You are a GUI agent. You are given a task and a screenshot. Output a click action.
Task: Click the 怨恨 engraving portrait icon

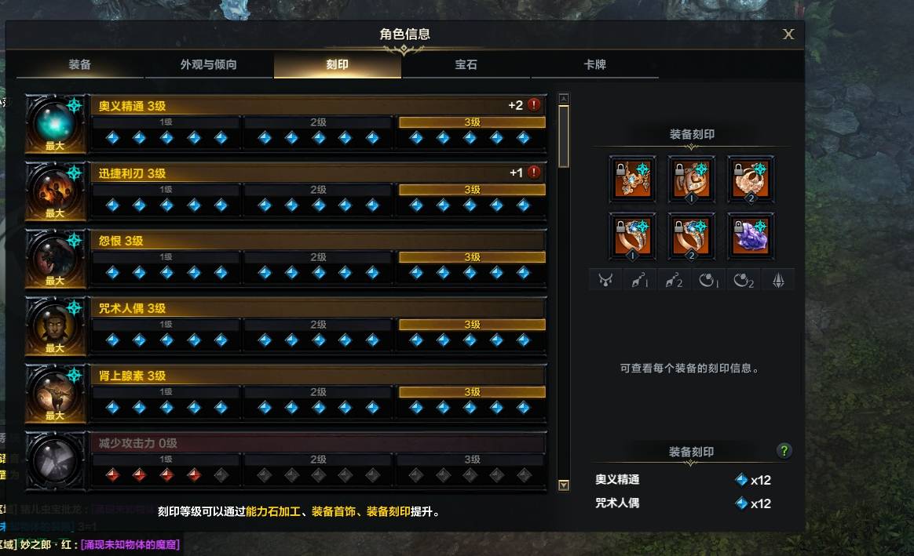point(56,259)
